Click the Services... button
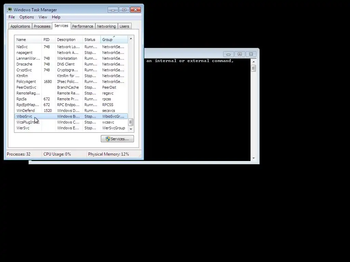Viewport: 350px width, 262px height. tap(117, 139)
